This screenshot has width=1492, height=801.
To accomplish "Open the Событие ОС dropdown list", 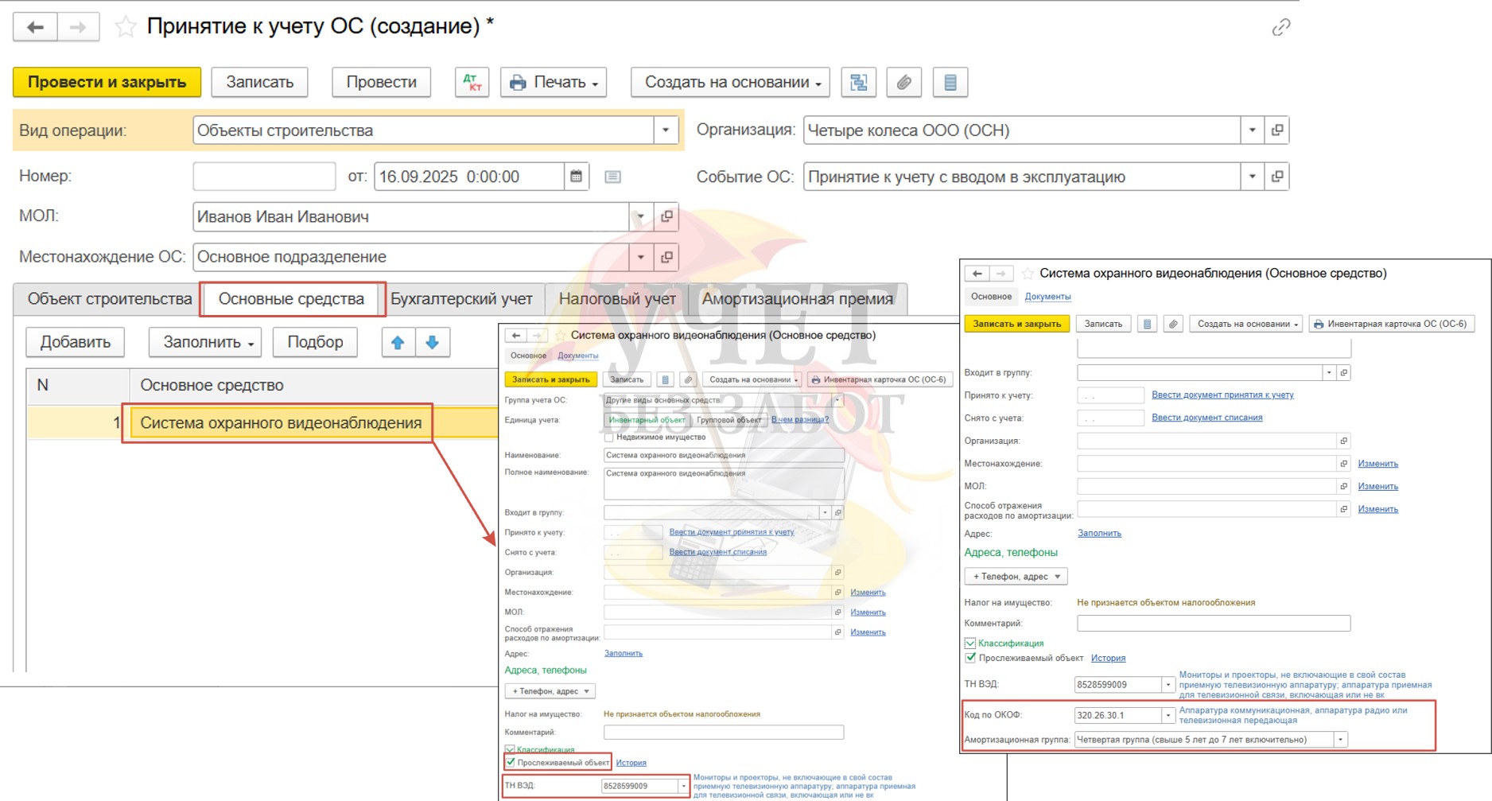I will tap(1252, 177).
